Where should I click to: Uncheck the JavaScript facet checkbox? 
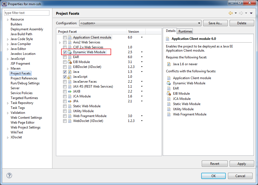pos(65,77)
